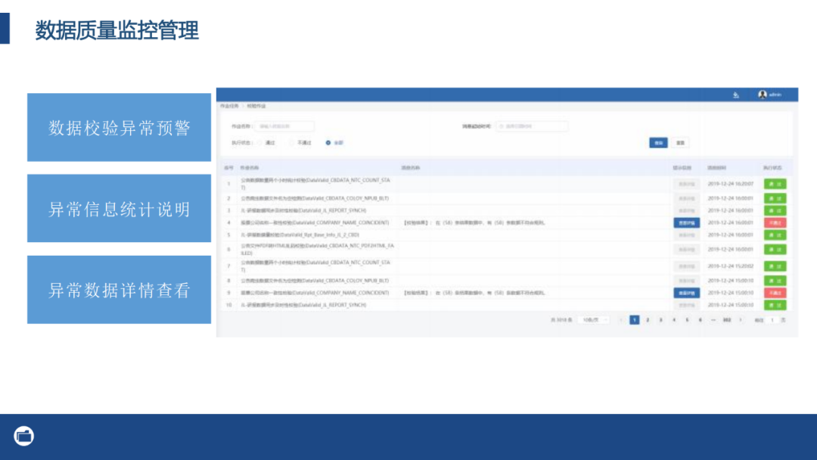817x460 pixels.
Task: Go to page 6 in pagination
Action: (x=700, y=320)
